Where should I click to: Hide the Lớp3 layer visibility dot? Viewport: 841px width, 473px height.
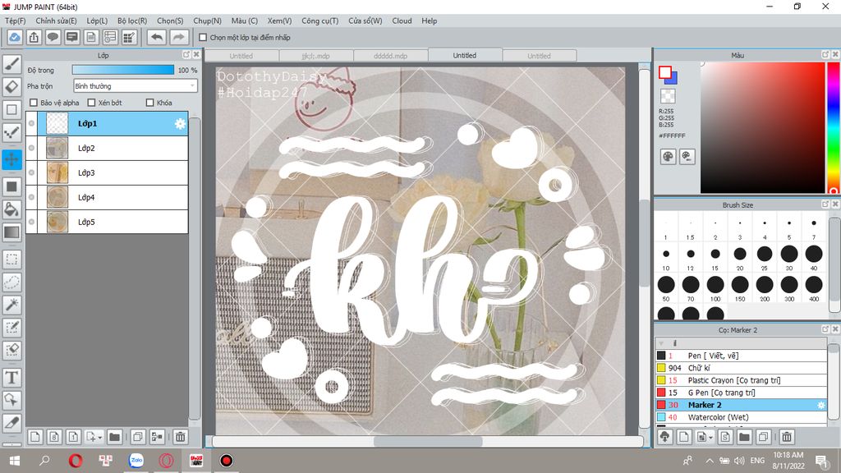tap(31, 173)
